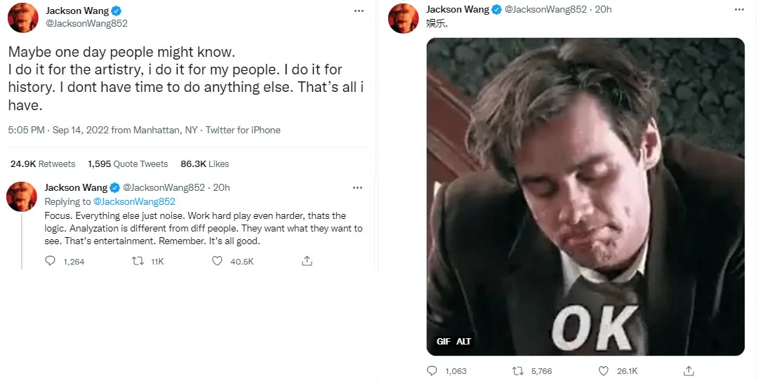Screen dimensions: 758x381
Task: Open more options on the reply tweet
Action: [357, 187]
